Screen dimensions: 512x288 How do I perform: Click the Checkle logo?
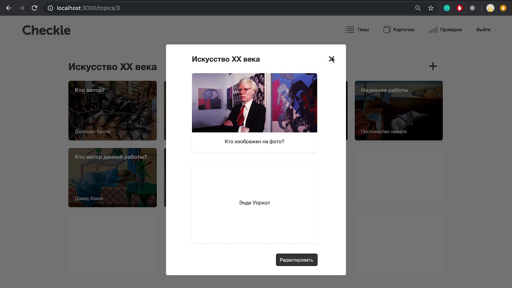pos(46,30)
